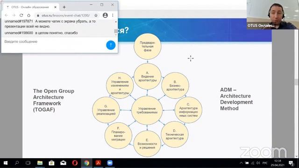Viewport: 299px width, 168px height.
Task: Click the Предварительная фаза circle
Action: 148,46
